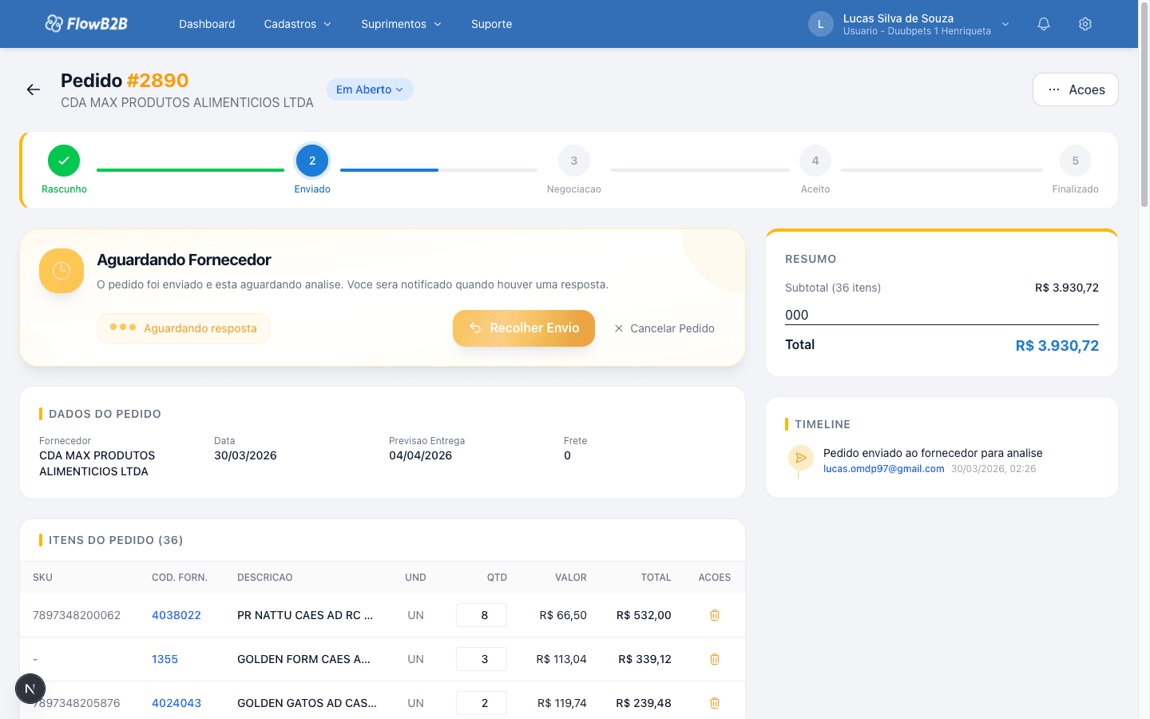Edit quantity field showing 2
1150x719 pixels.
pos(482,703)
